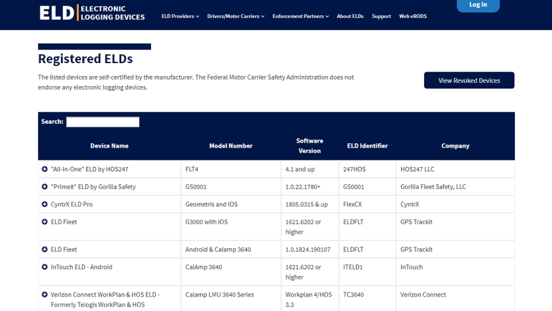Open the Support menu item
552x311 pixels.
[381, 16]
